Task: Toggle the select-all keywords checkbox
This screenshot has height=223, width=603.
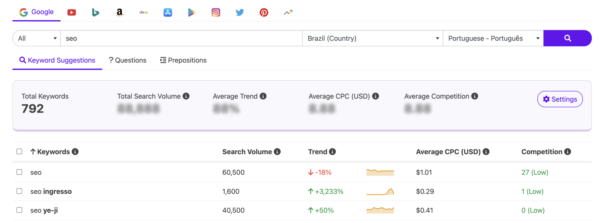Action: (x=19, y=151)
